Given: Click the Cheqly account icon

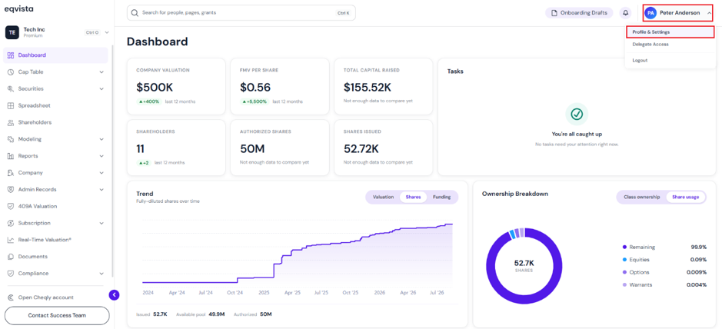Looking at the screenshot, I should coord(11,297).
